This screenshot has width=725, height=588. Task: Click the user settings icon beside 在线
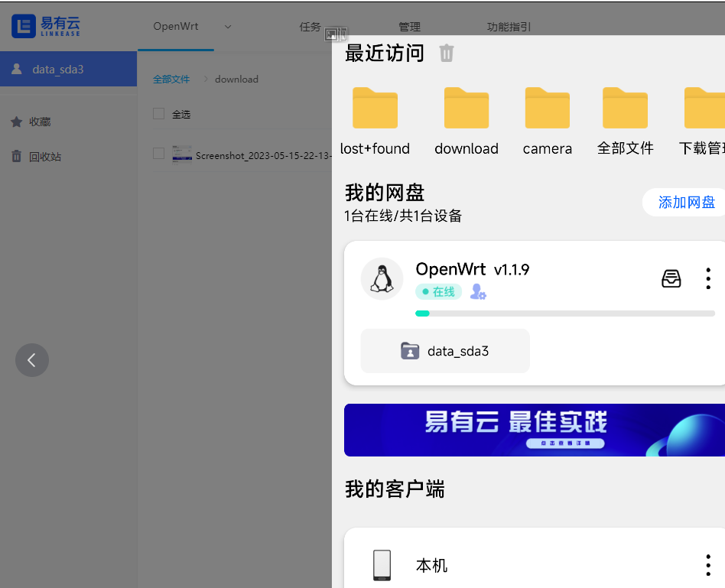tap(478, 292)
